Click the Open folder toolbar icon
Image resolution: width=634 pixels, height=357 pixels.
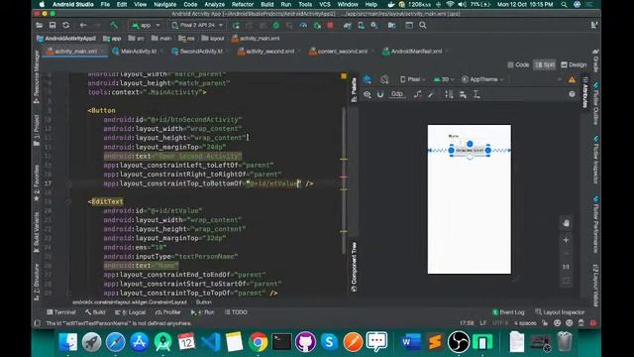(40, 25)
